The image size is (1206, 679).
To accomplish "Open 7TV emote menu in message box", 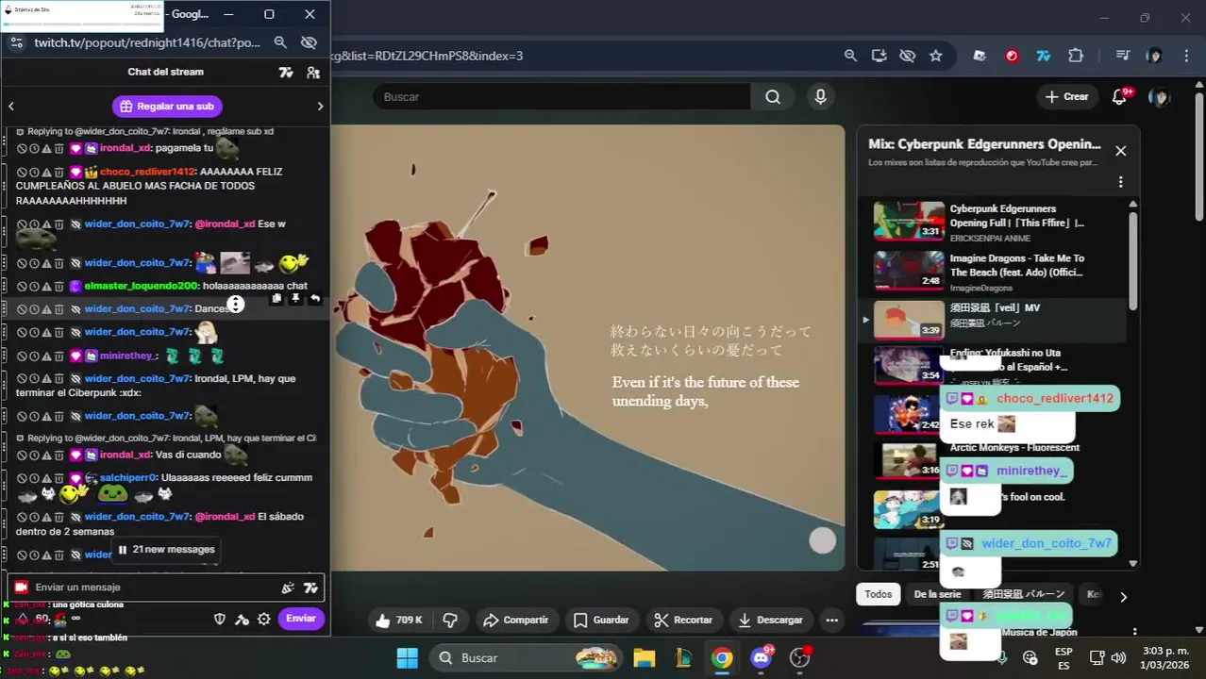I will coord(310,588).
